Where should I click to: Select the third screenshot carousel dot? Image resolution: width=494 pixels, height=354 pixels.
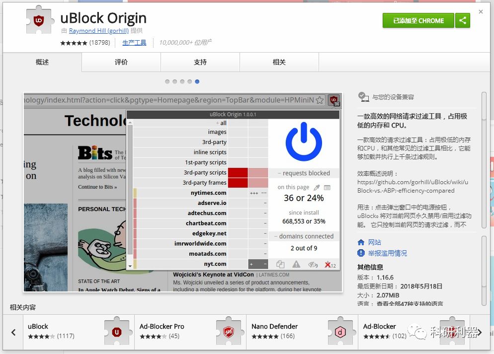182,81
